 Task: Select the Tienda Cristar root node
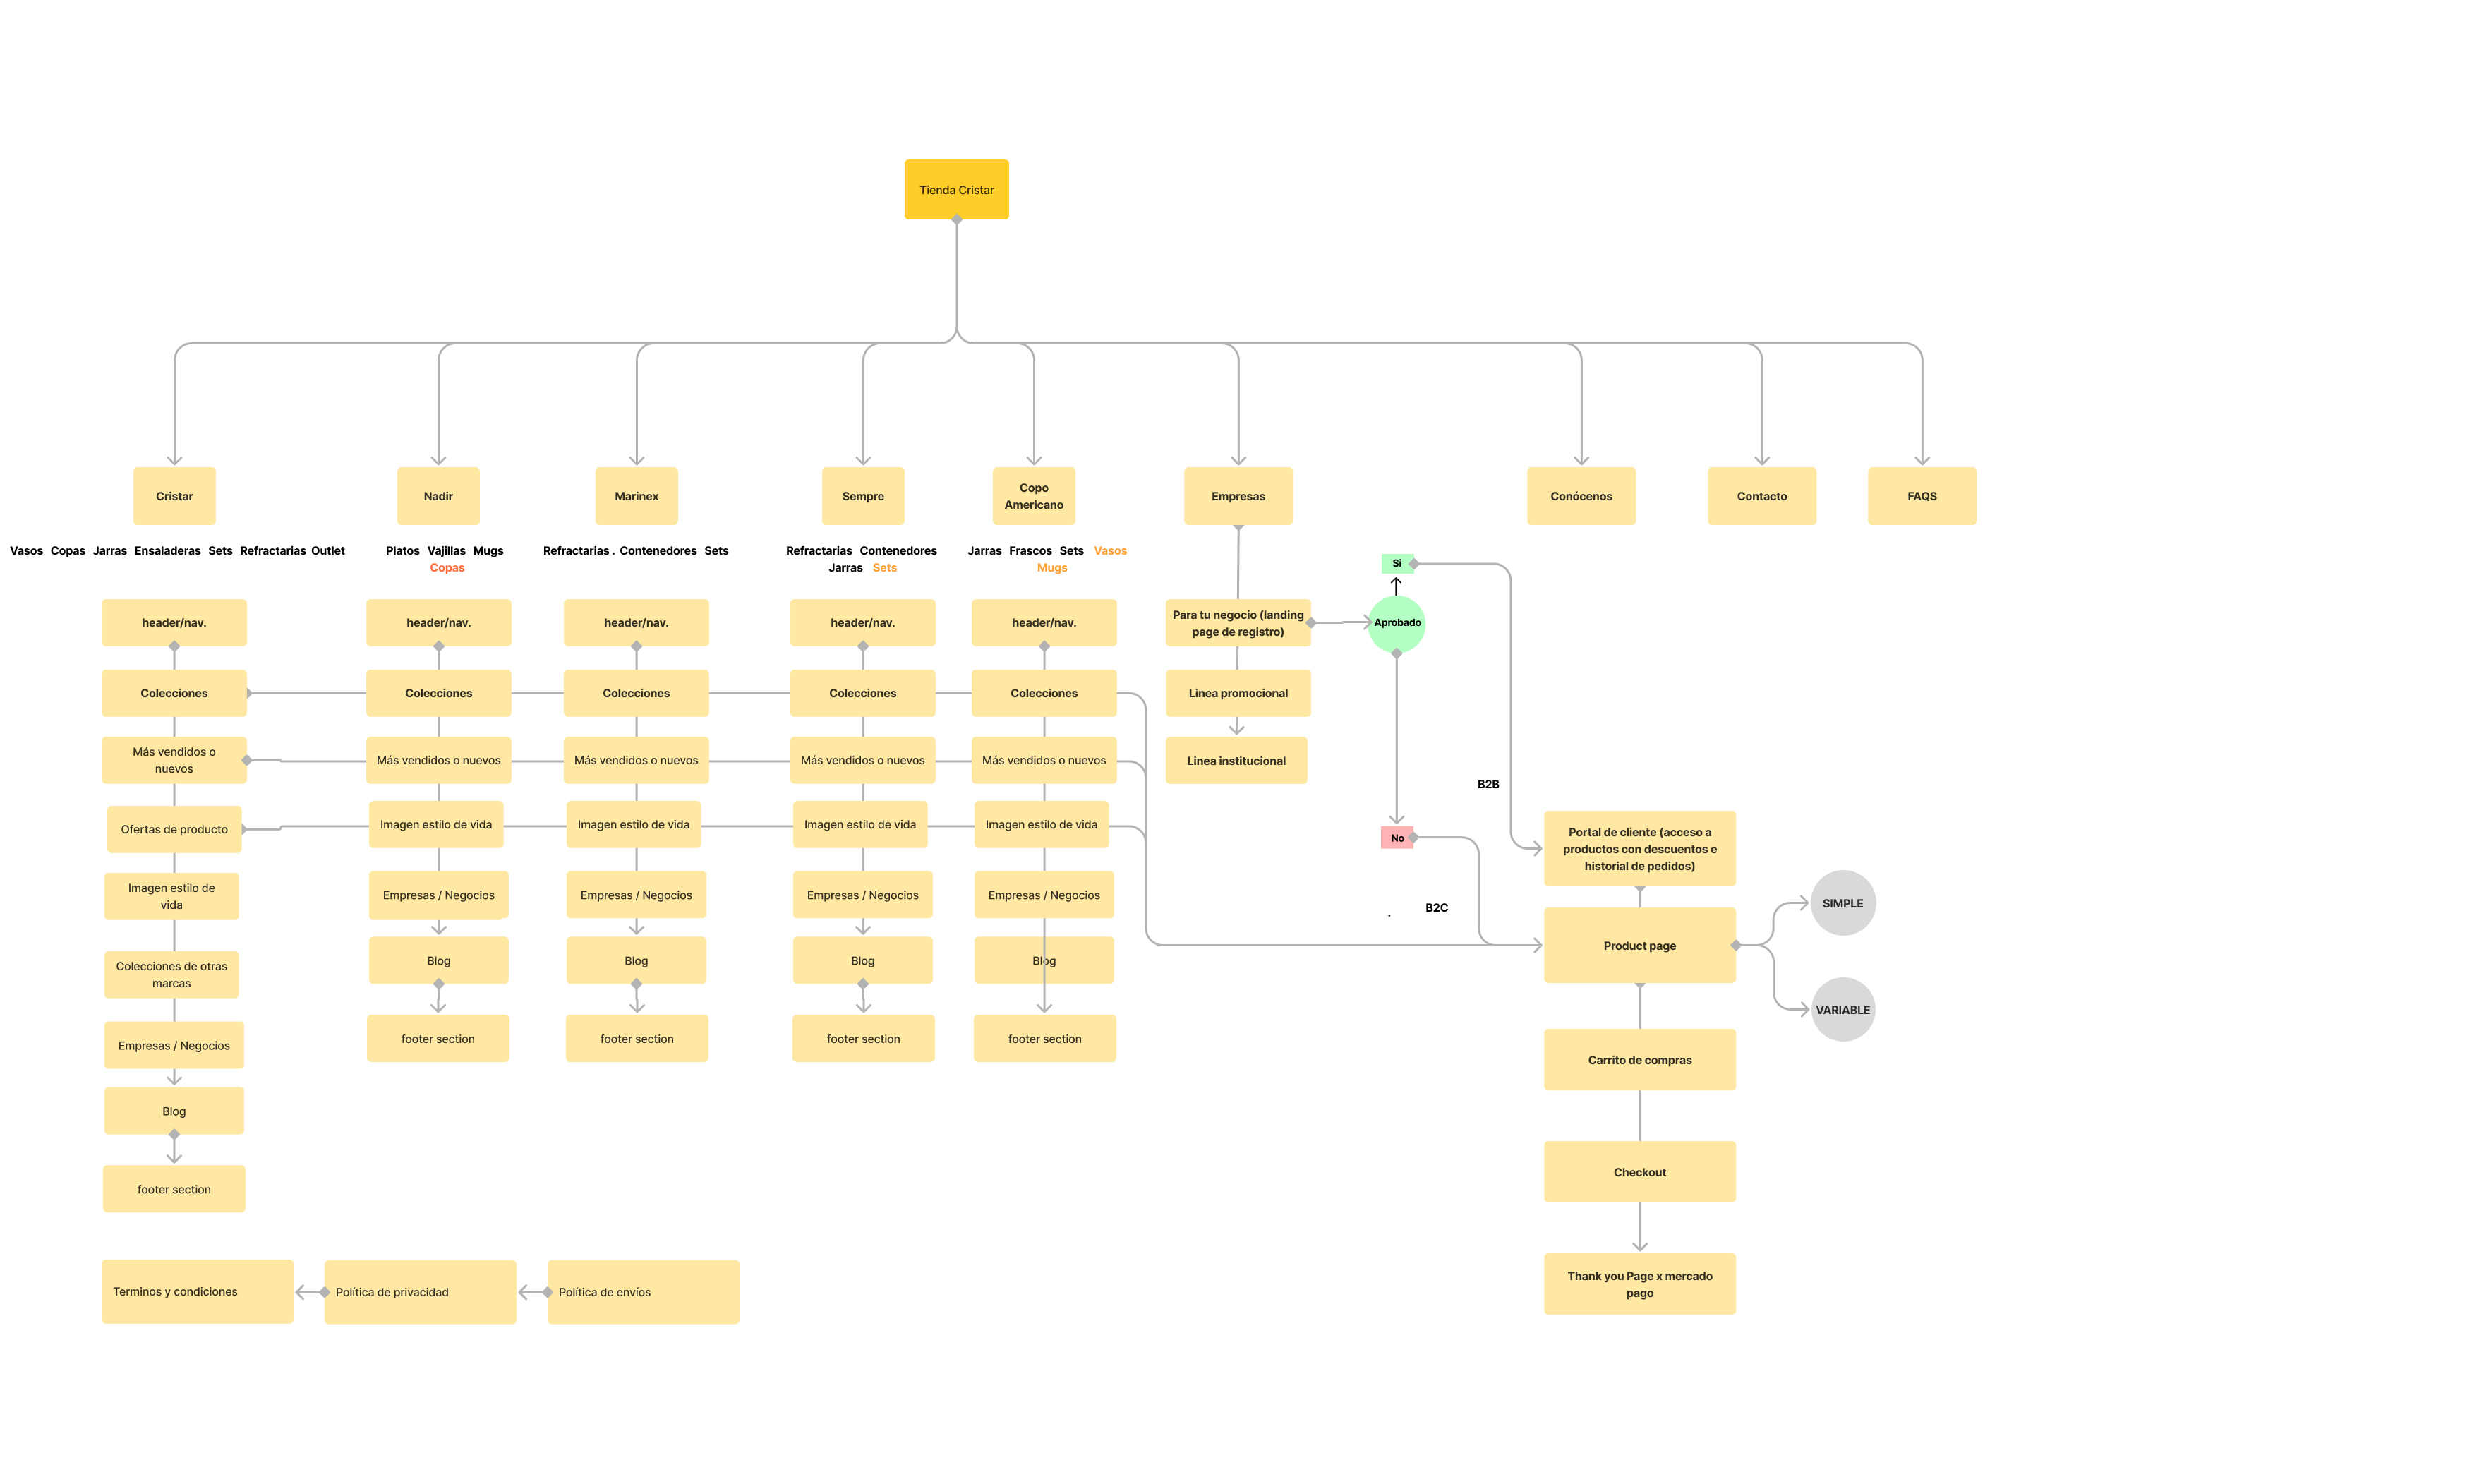click(x=956, y=189)
